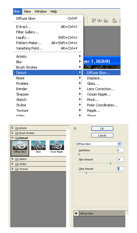137x233 pixels.
Task: Click the Clear Amount slider handle
Action: [x=86, y=172]
